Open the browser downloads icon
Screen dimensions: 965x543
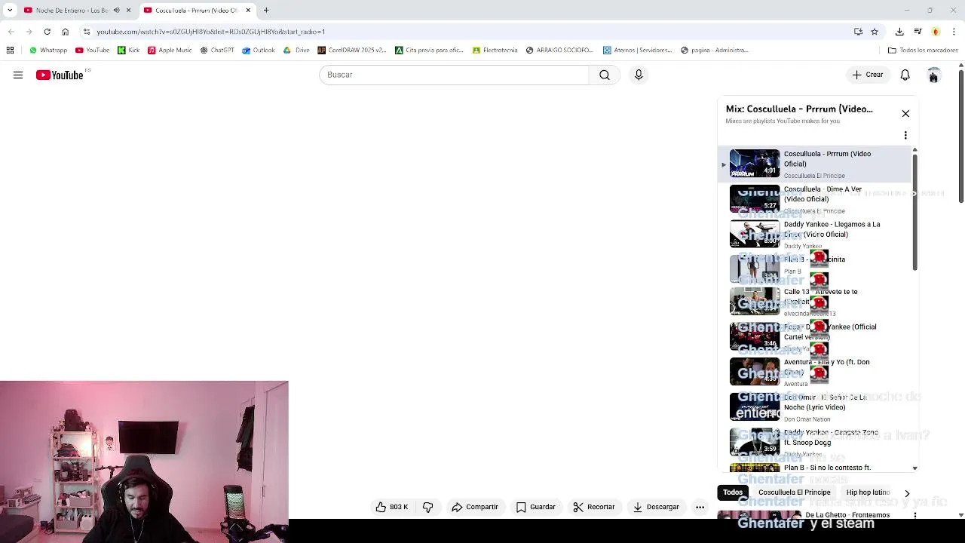point(899,32)
